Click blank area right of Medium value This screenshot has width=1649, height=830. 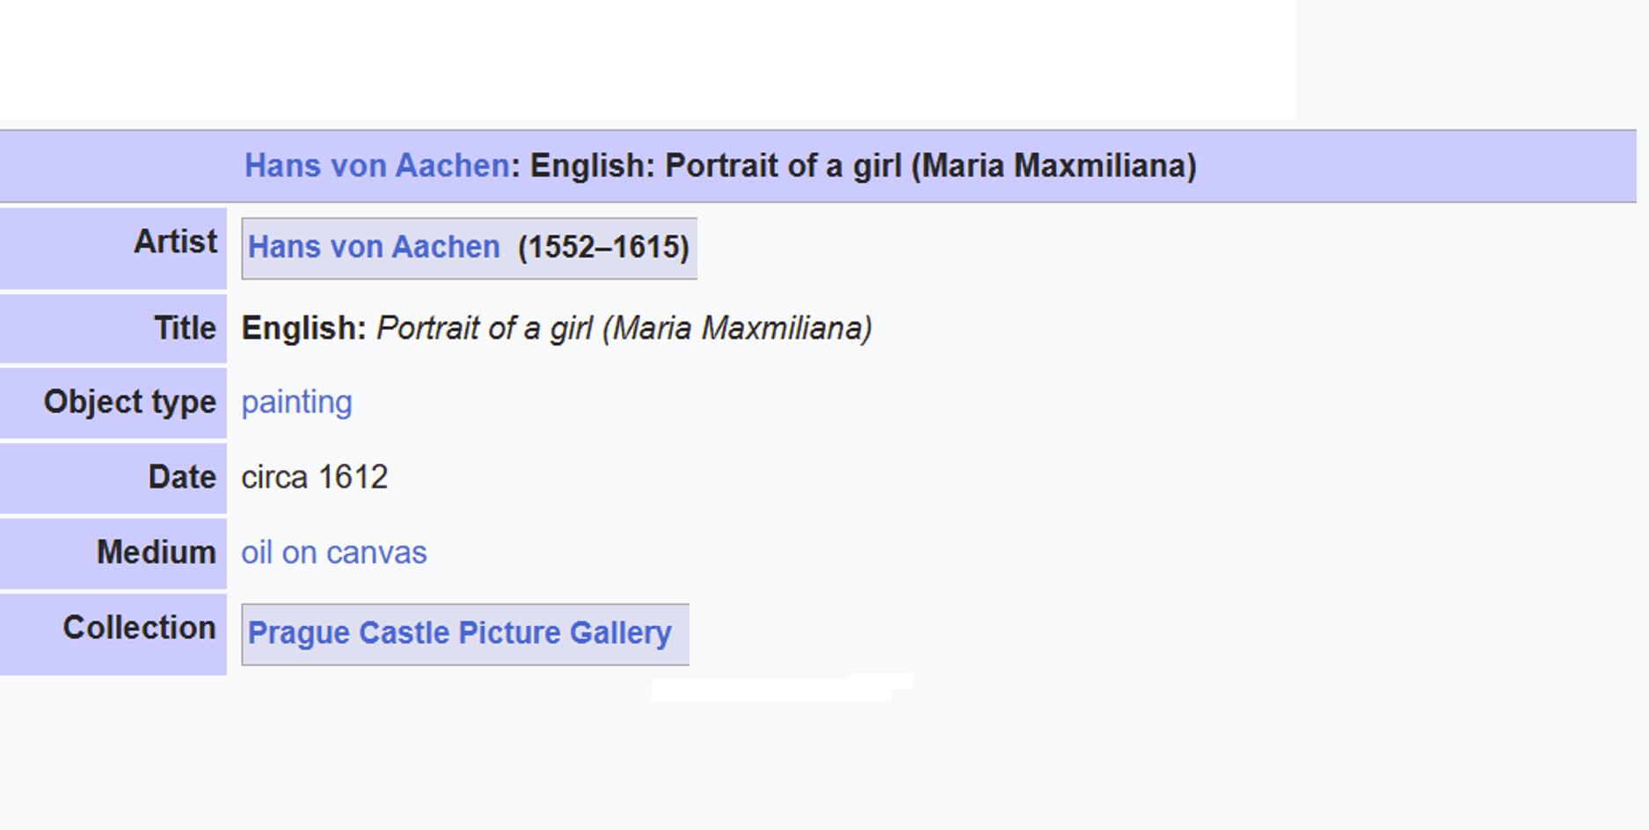(x=967, y=553)
